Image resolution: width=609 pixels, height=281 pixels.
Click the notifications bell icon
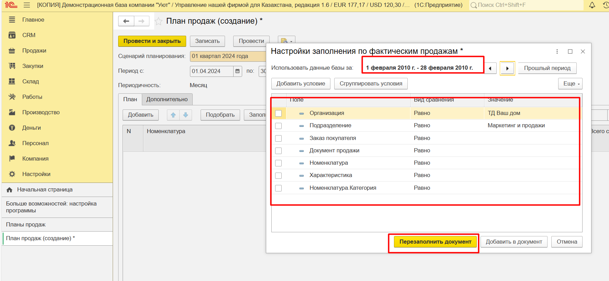(592, 5)
